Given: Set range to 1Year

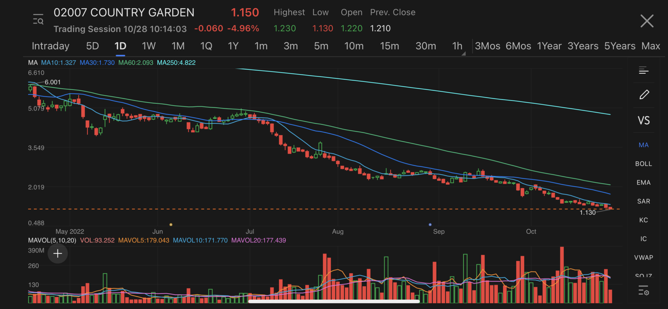Looking at the screenshot, I should click(x=549, y=46).
